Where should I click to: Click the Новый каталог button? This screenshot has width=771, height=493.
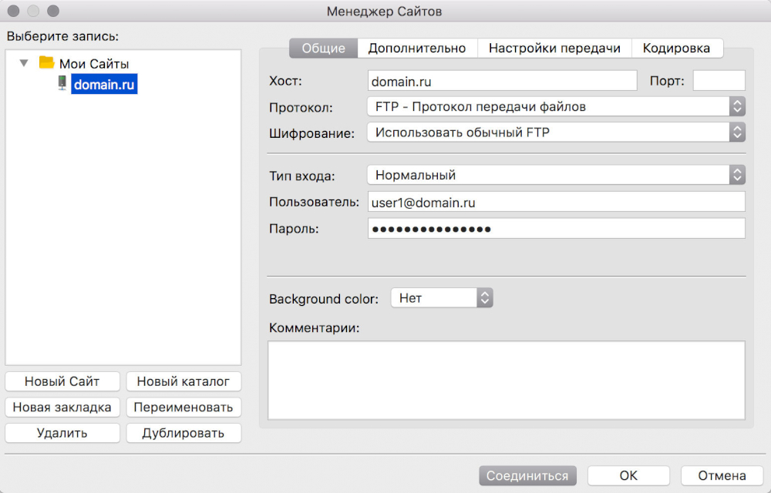pyautogui.click(x=183, y=381)
